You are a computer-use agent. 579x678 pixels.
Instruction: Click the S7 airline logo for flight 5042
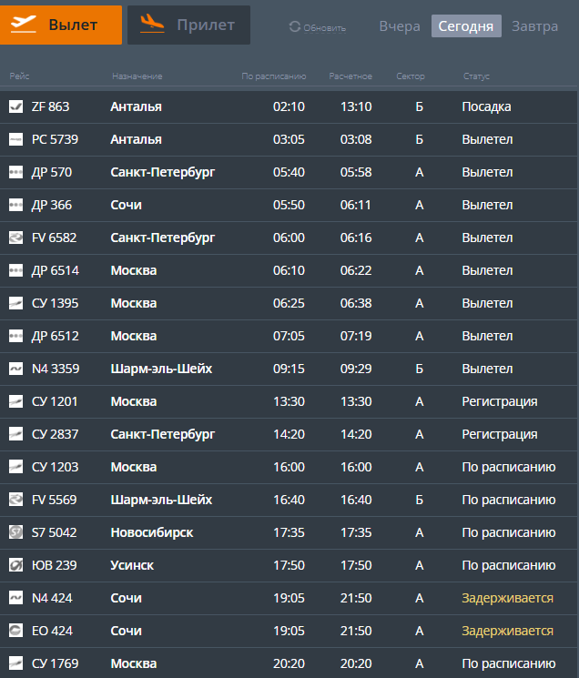click(x=15, y=532)
